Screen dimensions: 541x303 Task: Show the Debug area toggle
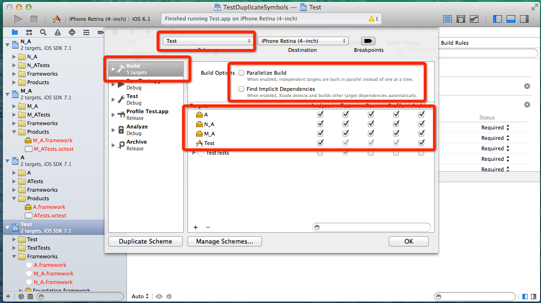pyautogui.click(x=511, y=19)
